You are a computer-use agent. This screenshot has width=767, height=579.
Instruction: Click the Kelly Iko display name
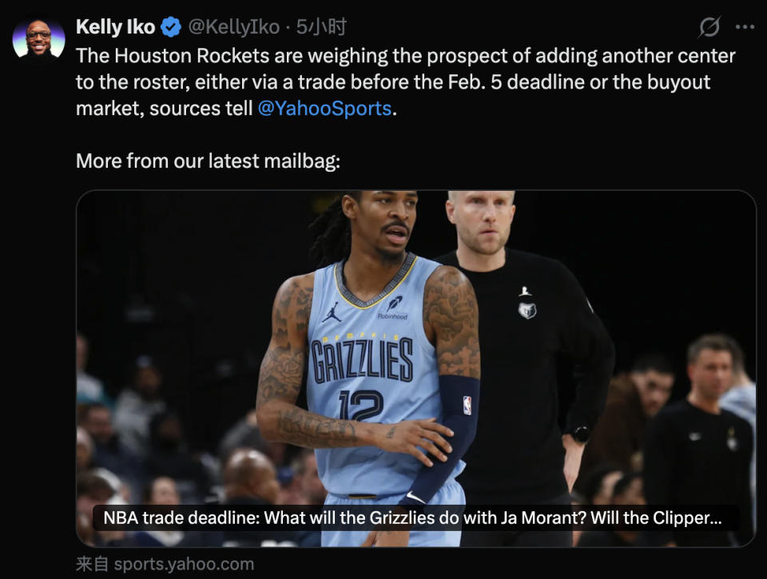click(x=115, y=27)
